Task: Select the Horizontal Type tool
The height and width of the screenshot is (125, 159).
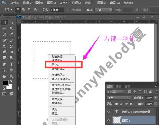Action: click(x=11, y=64)
